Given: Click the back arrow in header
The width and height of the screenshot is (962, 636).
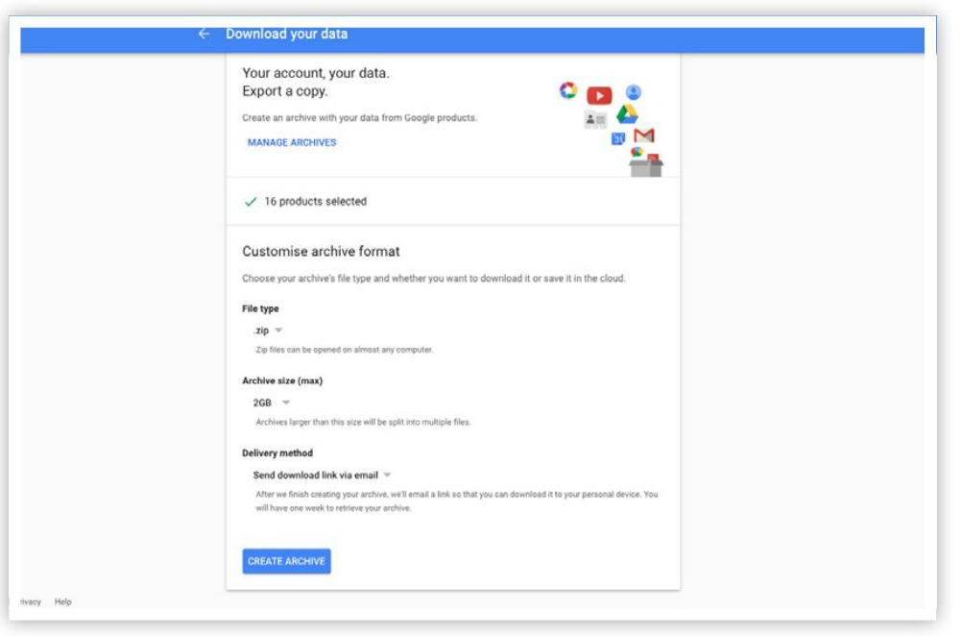Looking at the screenshot, I should [204, 34].
